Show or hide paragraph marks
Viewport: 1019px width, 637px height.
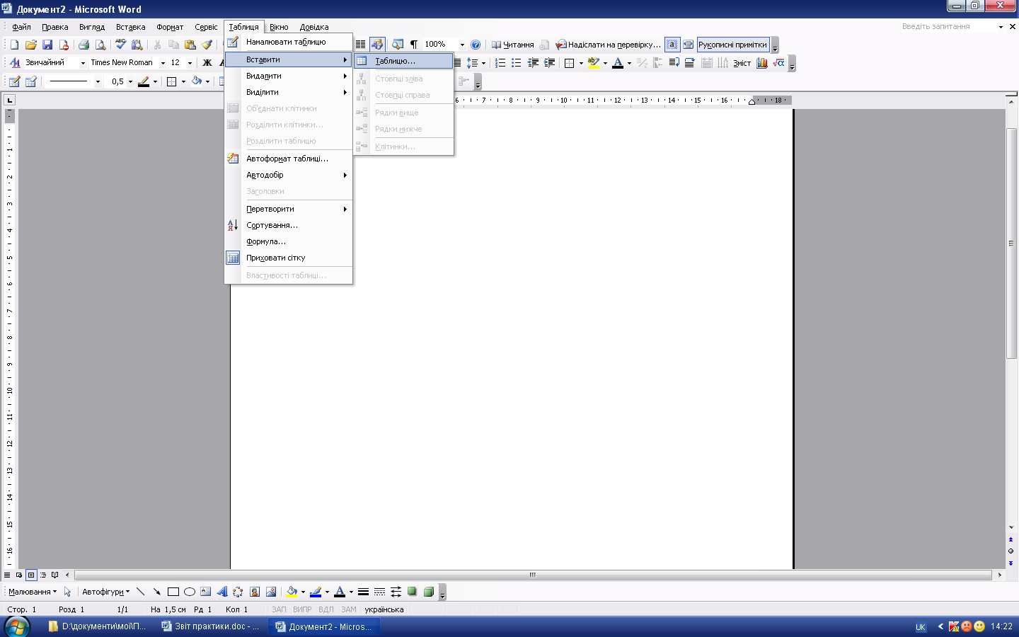pos(414,45)
